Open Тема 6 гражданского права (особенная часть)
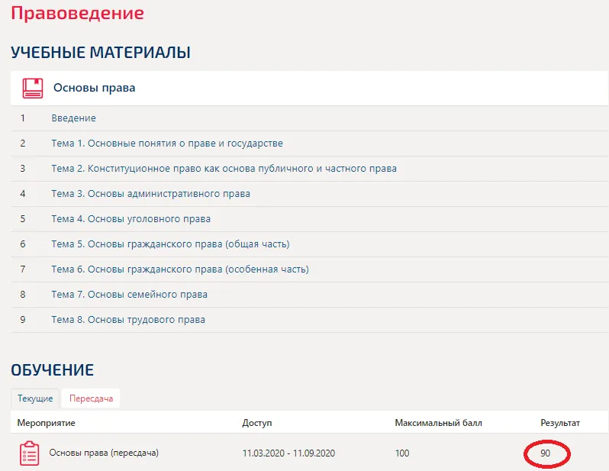 point(180,269)
